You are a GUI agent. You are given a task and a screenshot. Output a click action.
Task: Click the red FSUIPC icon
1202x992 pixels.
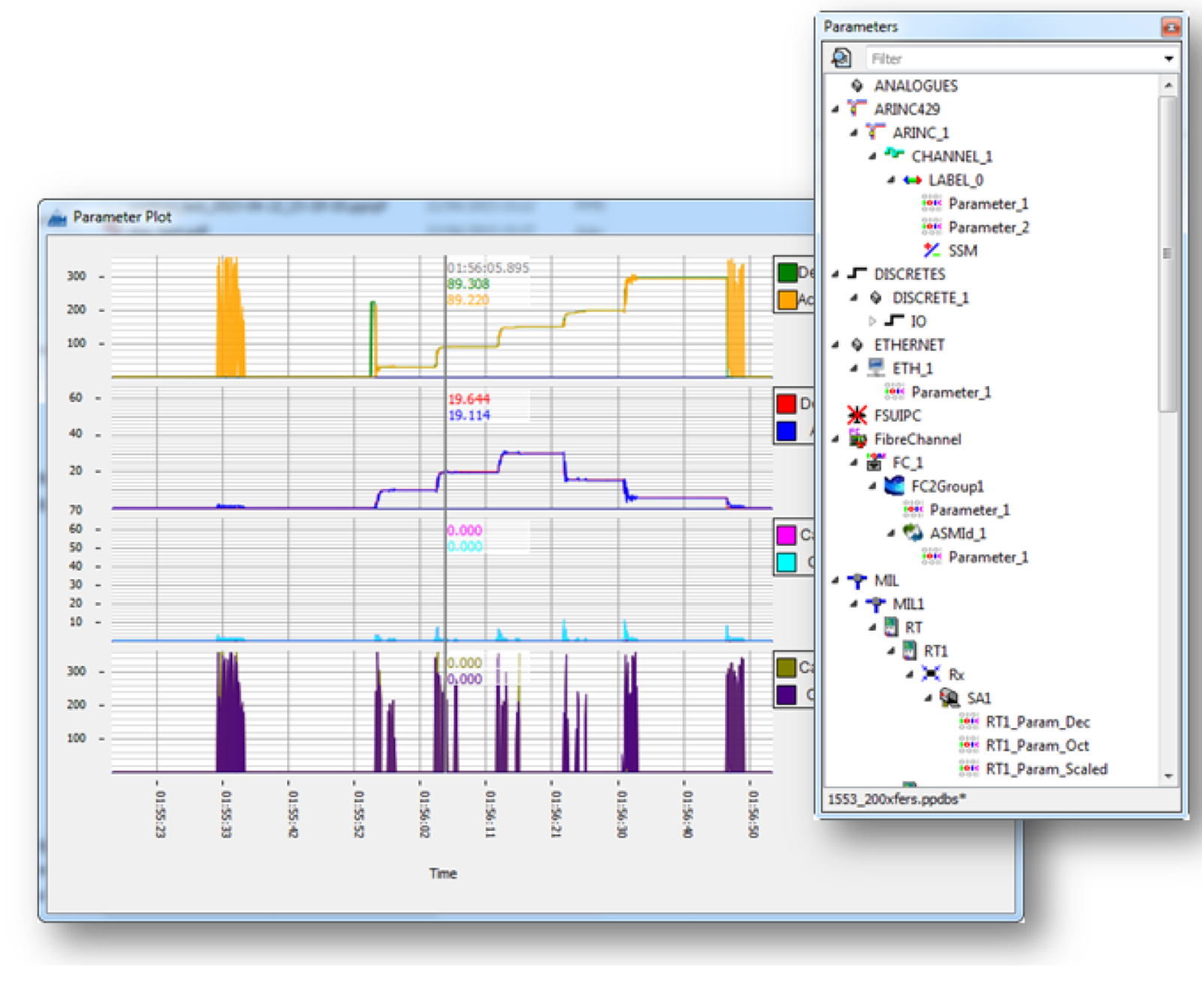pyautogui.click(x=857, y=415)
